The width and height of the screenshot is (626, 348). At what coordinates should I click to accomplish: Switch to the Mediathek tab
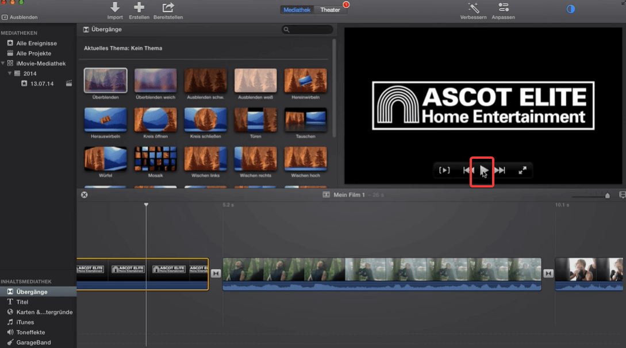click(x=297, y=10)
